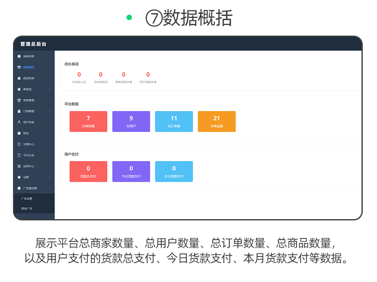Expand the 订单管理 chevron
This screenshot has height=282, width=377.
pyautogui.click(x=49, y=111)
